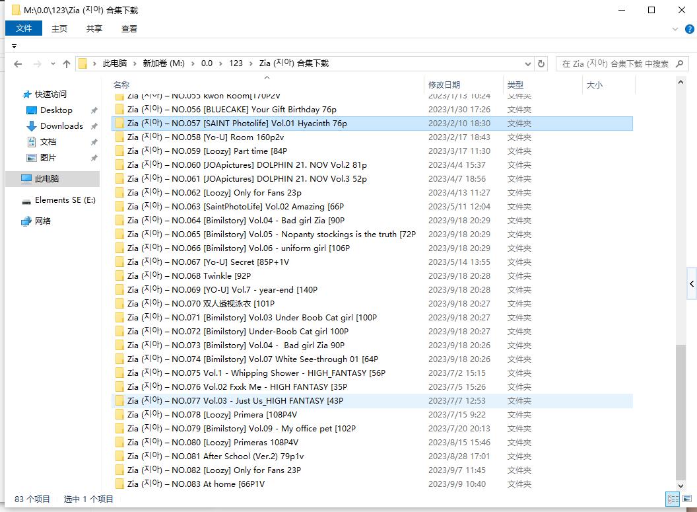Click the Up one level arrow
Image resolution: width=697 pixels, height=512 pixels.
(67, 64)
